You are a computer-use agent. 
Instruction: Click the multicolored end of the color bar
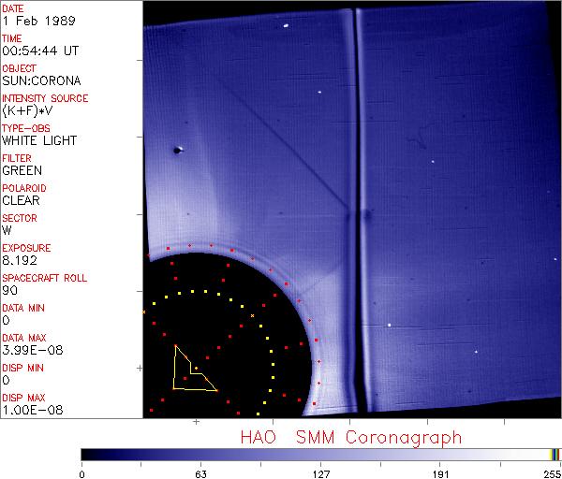point(555,455)
